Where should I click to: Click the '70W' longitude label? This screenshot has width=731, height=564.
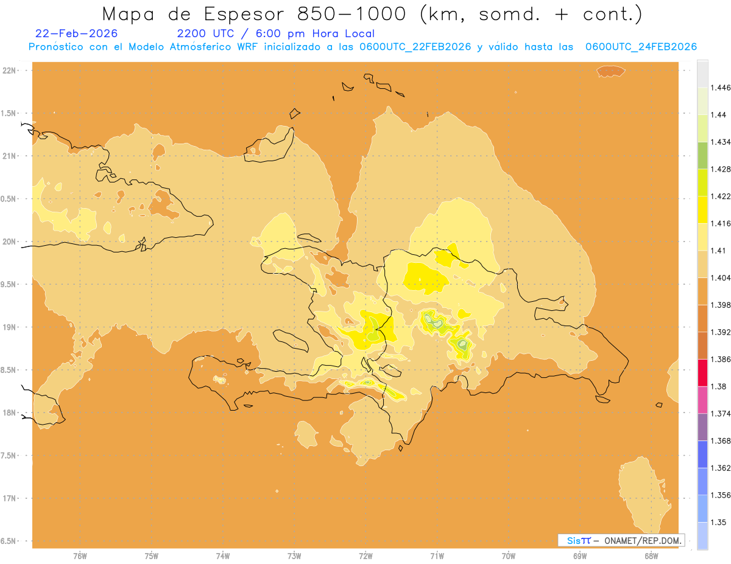[x=509, y=556]
